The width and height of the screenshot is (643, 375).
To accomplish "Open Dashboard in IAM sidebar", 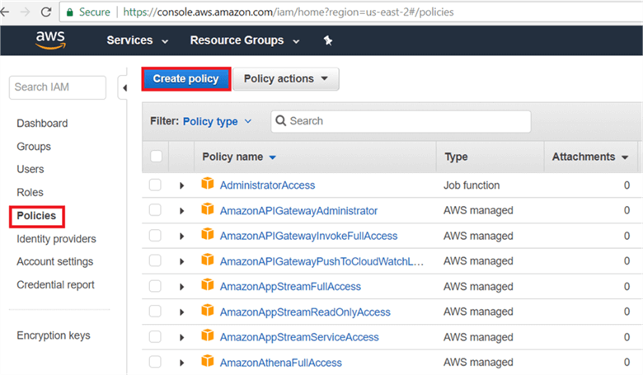I will [42, 124].
